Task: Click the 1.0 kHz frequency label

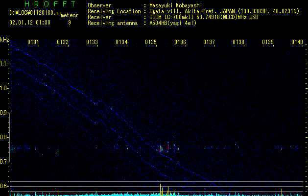Action: click(x=4, y=88)
